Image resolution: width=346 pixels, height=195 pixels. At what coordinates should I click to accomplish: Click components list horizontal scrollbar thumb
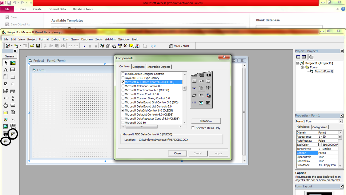tap(141, 126)
